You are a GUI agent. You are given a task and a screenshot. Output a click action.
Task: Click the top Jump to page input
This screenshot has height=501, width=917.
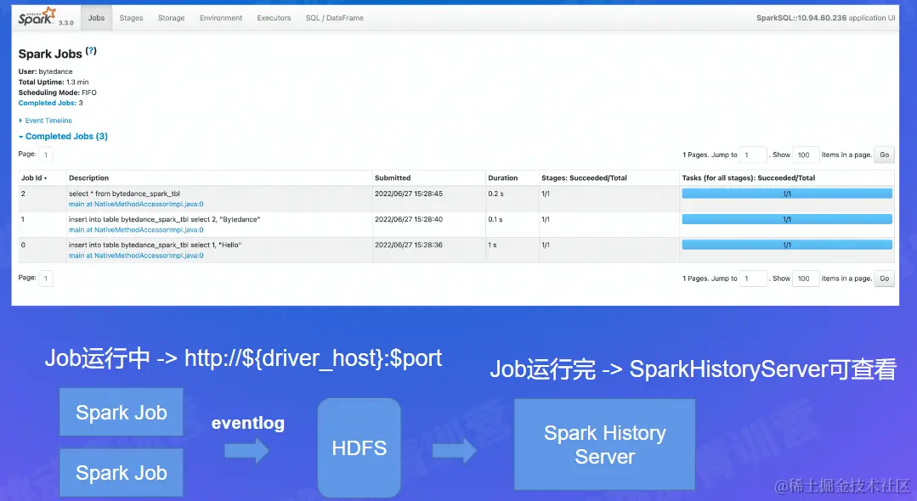pyautogui.click(x=753, y=155)
